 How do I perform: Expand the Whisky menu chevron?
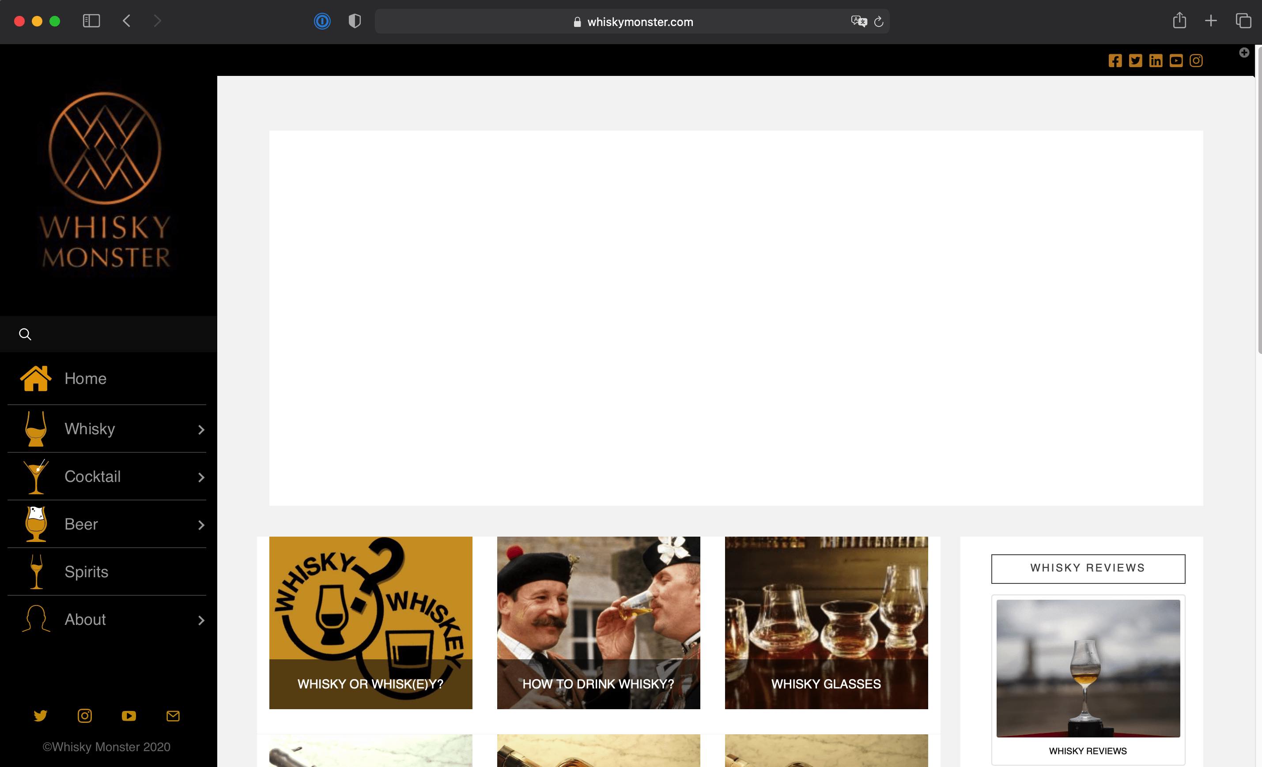point(201,429)
